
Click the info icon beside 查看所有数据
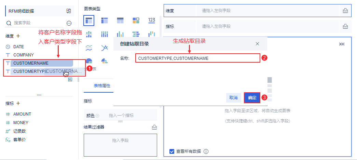pos(206,151)
